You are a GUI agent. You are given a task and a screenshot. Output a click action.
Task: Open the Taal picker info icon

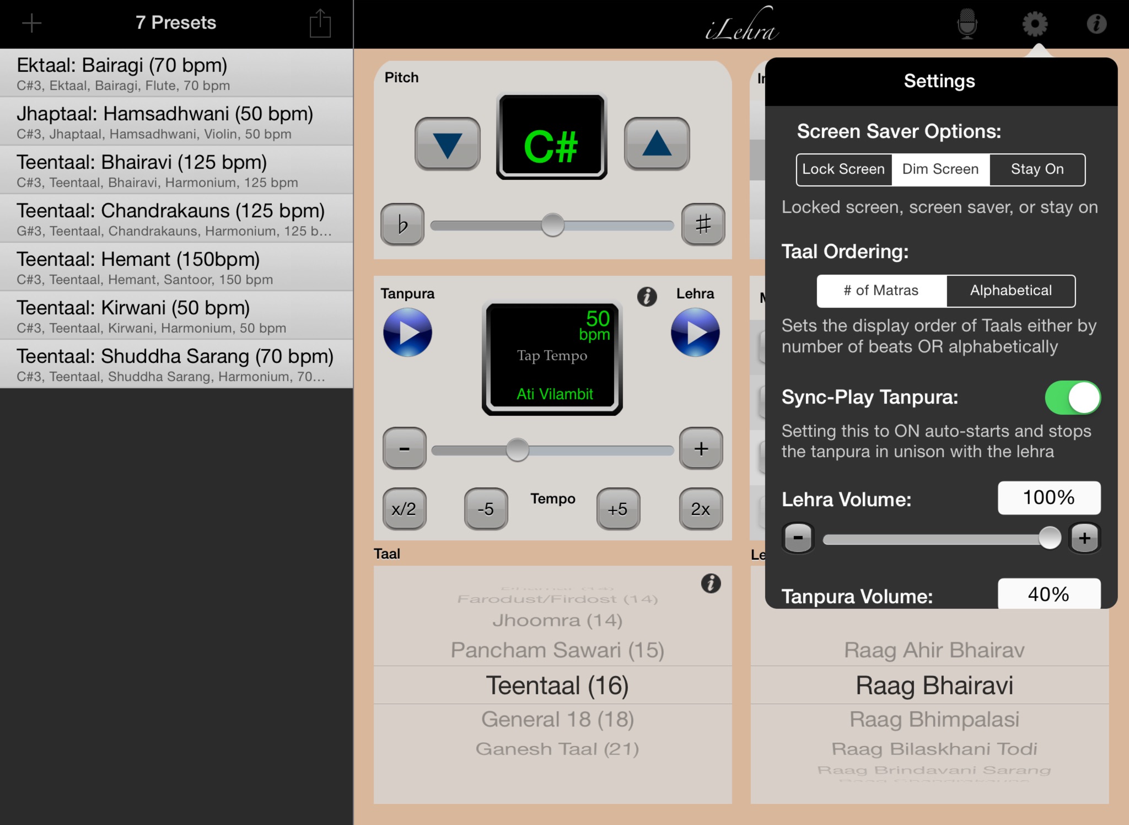pyautogui.click(x=711, y=583)
